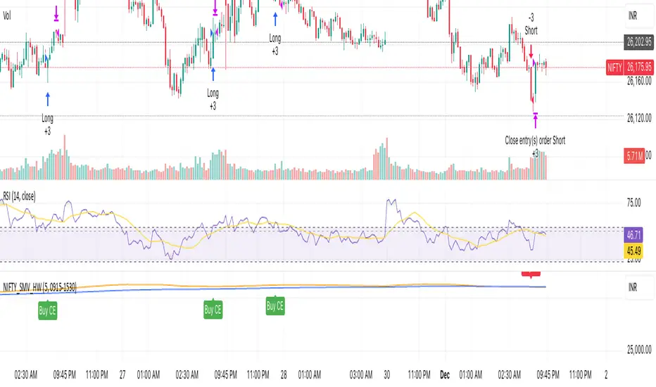Select the NIFTY_SMV_HW (5, 0915-1530) indicator legend

coord(39,287)
